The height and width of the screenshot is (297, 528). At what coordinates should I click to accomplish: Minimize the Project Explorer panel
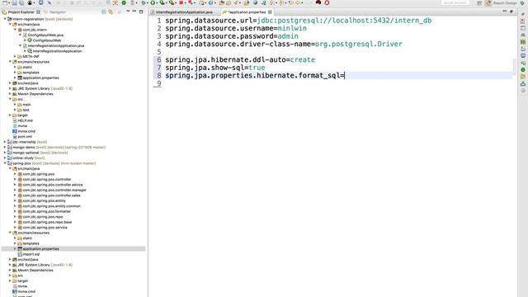[x=134, y=12]
